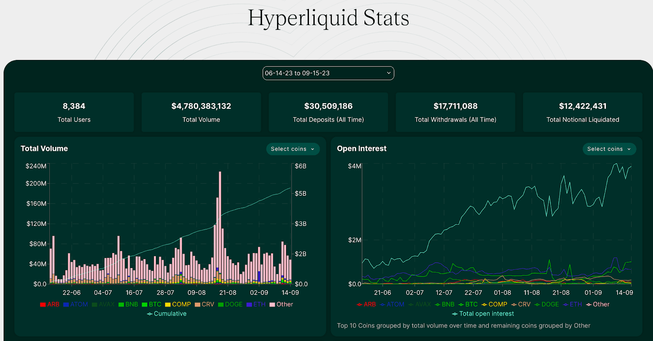Click the Total Deposits (All Time) card
653x341 pixels.
pyautogui.click(x=328, y=112)
